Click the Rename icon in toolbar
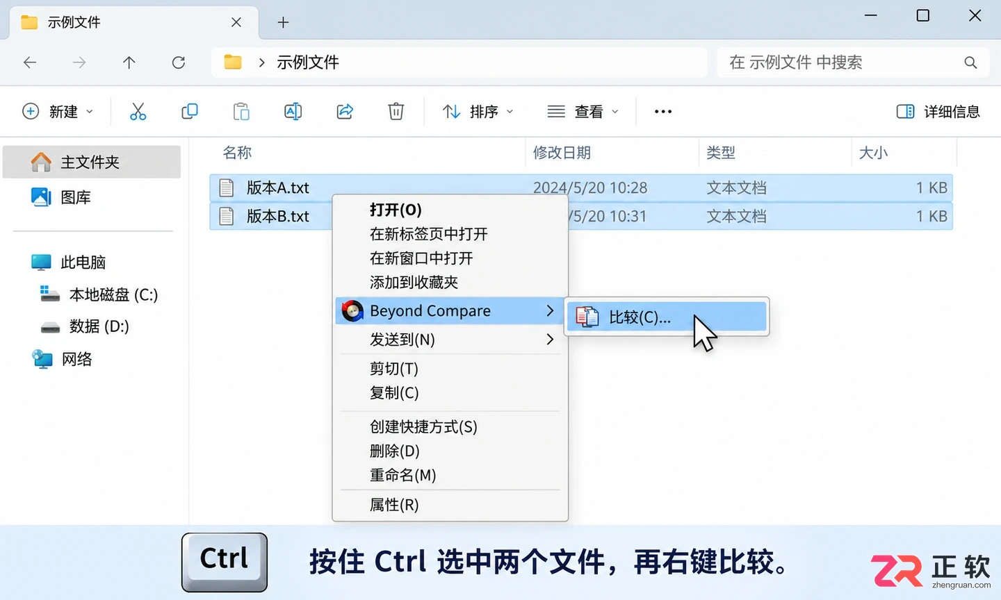Screen dimensions: 1001x600 click(x=293, y=111)
